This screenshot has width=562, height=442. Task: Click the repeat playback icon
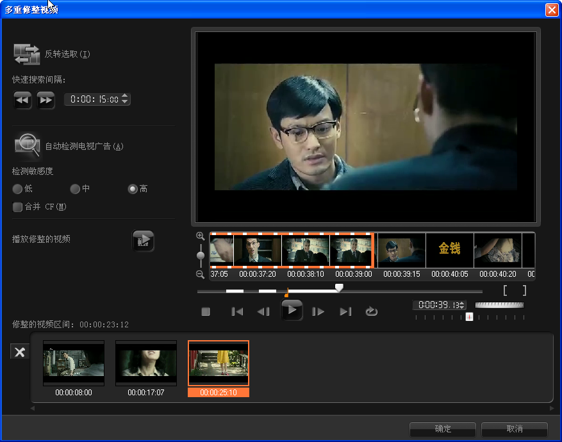click(x=372, y=311)
